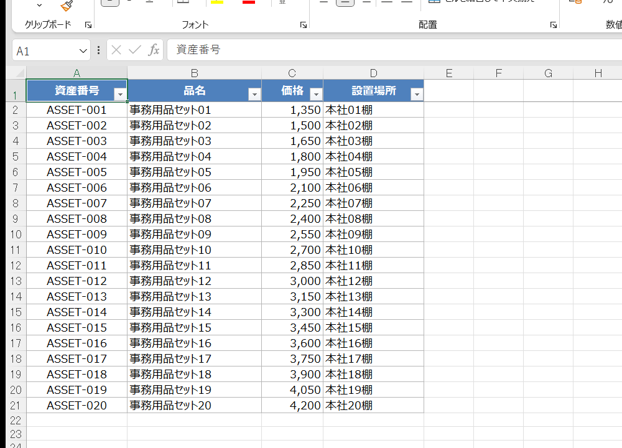Image resolution: width=622 pixels, height=448 pixels.
Task: Select price cell 2,400
Action: point(292,218)
